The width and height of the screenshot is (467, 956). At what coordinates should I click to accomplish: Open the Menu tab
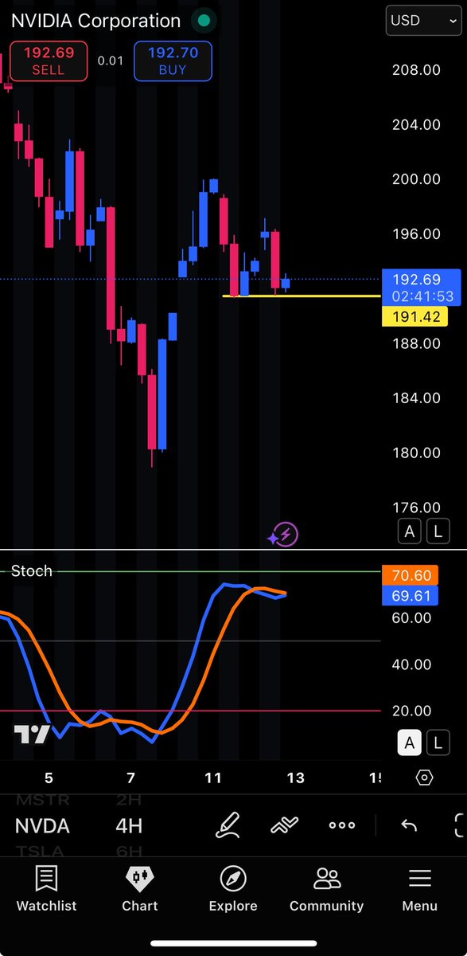[x=419, y=890]
